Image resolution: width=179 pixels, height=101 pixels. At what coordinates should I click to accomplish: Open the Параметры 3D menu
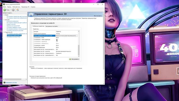[x=25, y=7]
